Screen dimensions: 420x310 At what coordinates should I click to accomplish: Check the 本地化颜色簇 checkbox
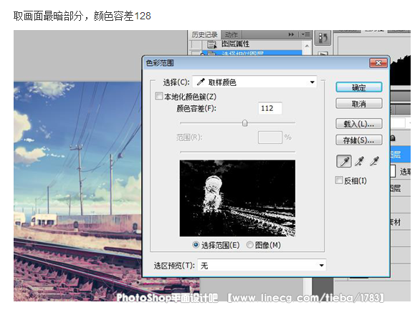159,96
